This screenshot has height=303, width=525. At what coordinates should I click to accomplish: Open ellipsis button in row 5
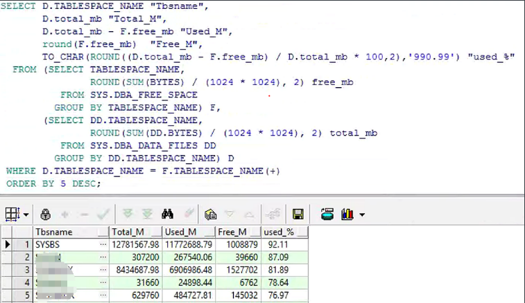coord(103,295)
